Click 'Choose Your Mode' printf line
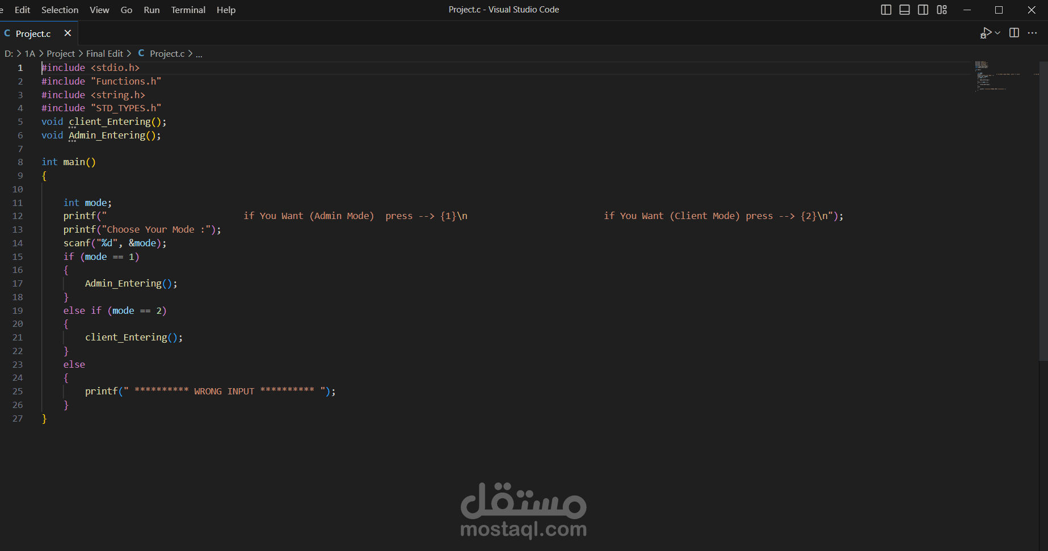 click(142, 229)
